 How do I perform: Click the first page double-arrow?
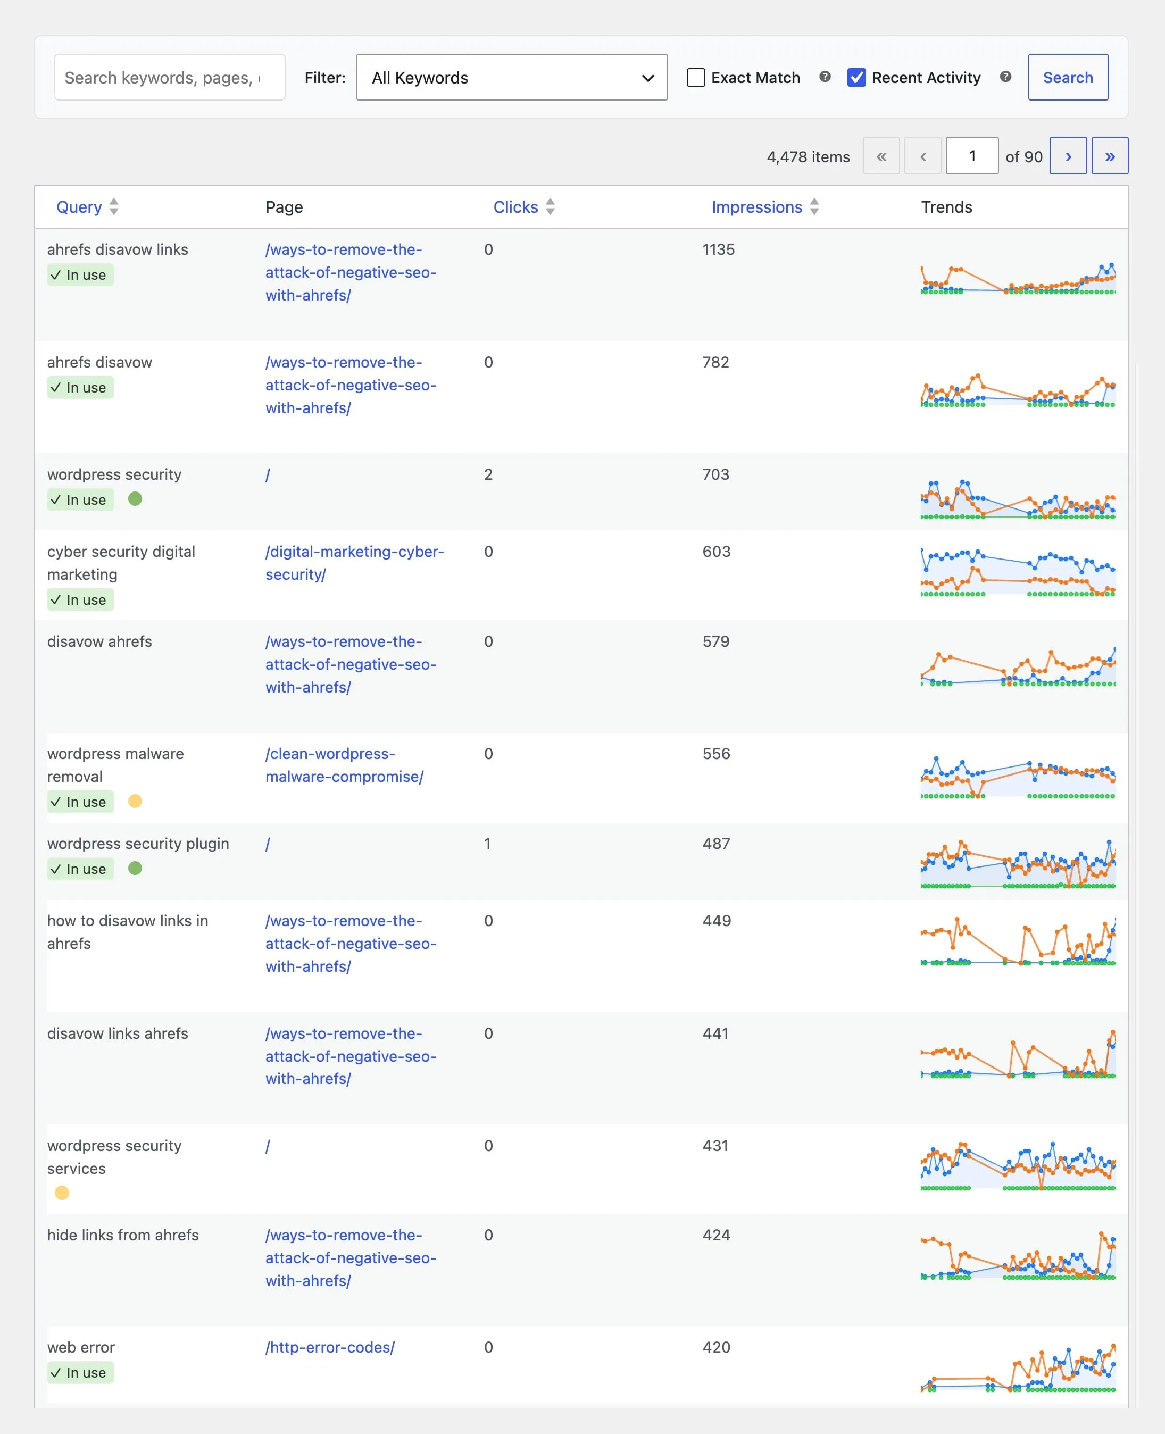pyautogui.click(x=881, y=156)
